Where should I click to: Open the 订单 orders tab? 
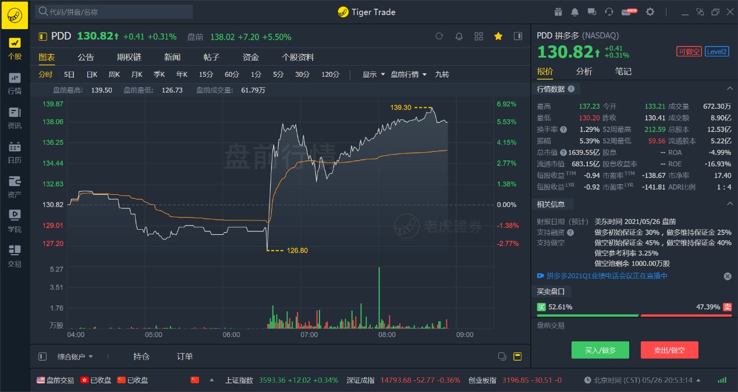tap(185, 357)
